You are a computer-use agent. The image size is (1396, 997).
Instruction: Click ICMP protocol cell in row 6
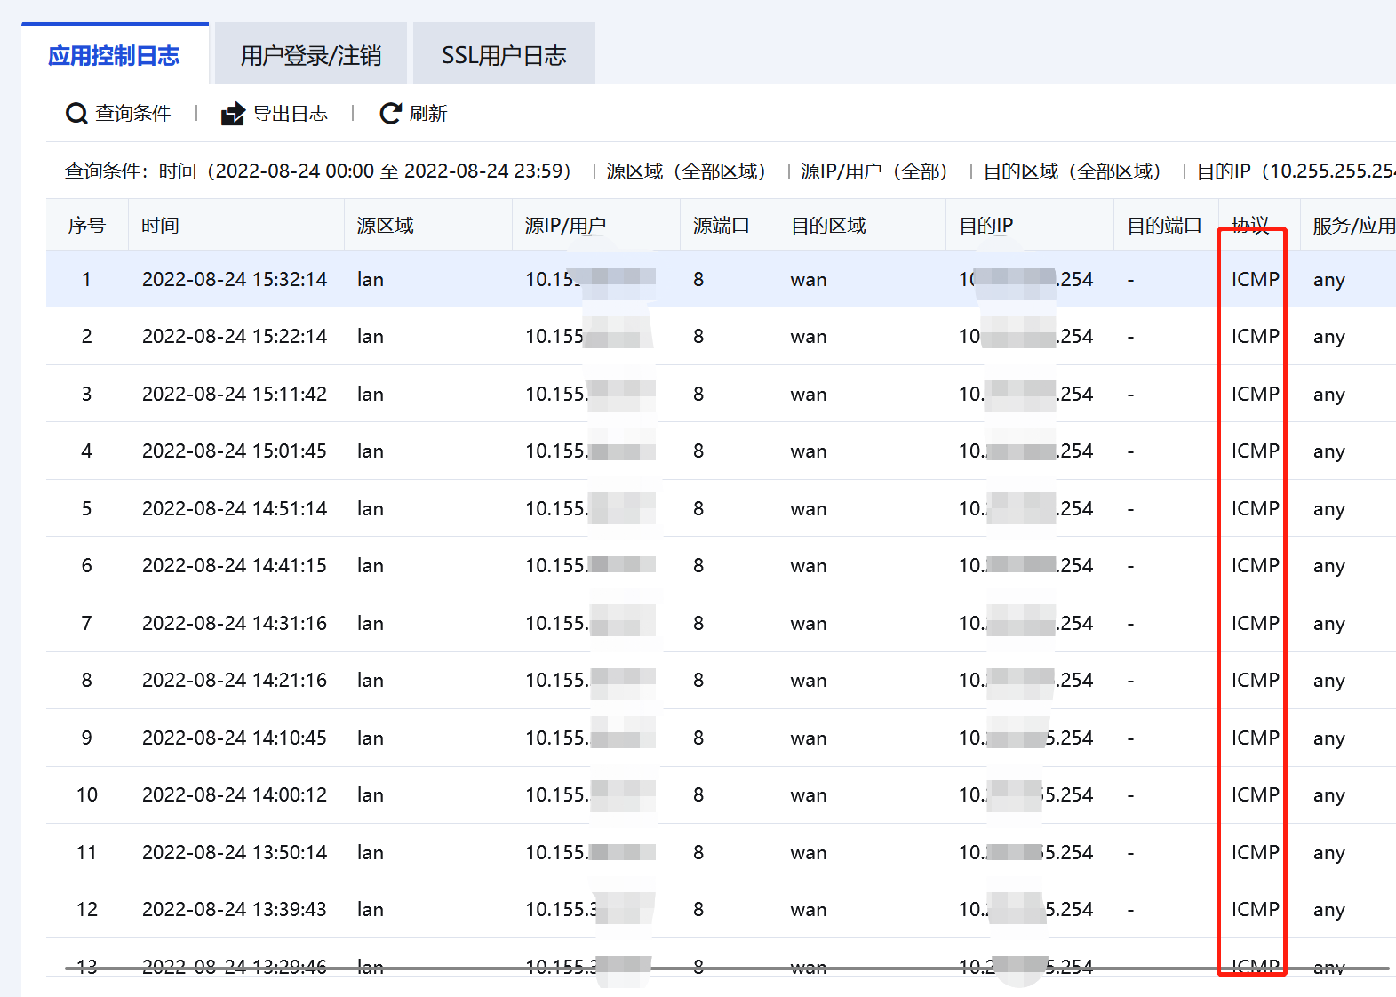coord(1255,566)
